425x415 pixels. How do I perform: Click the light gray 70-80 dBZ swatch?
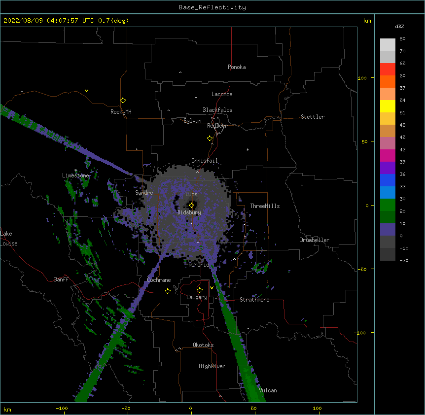click(388, 45)
